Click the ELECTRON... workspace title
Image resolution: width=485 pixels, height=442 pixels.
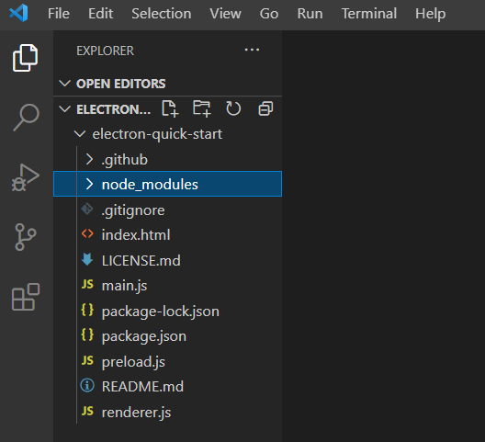point(114,109)
